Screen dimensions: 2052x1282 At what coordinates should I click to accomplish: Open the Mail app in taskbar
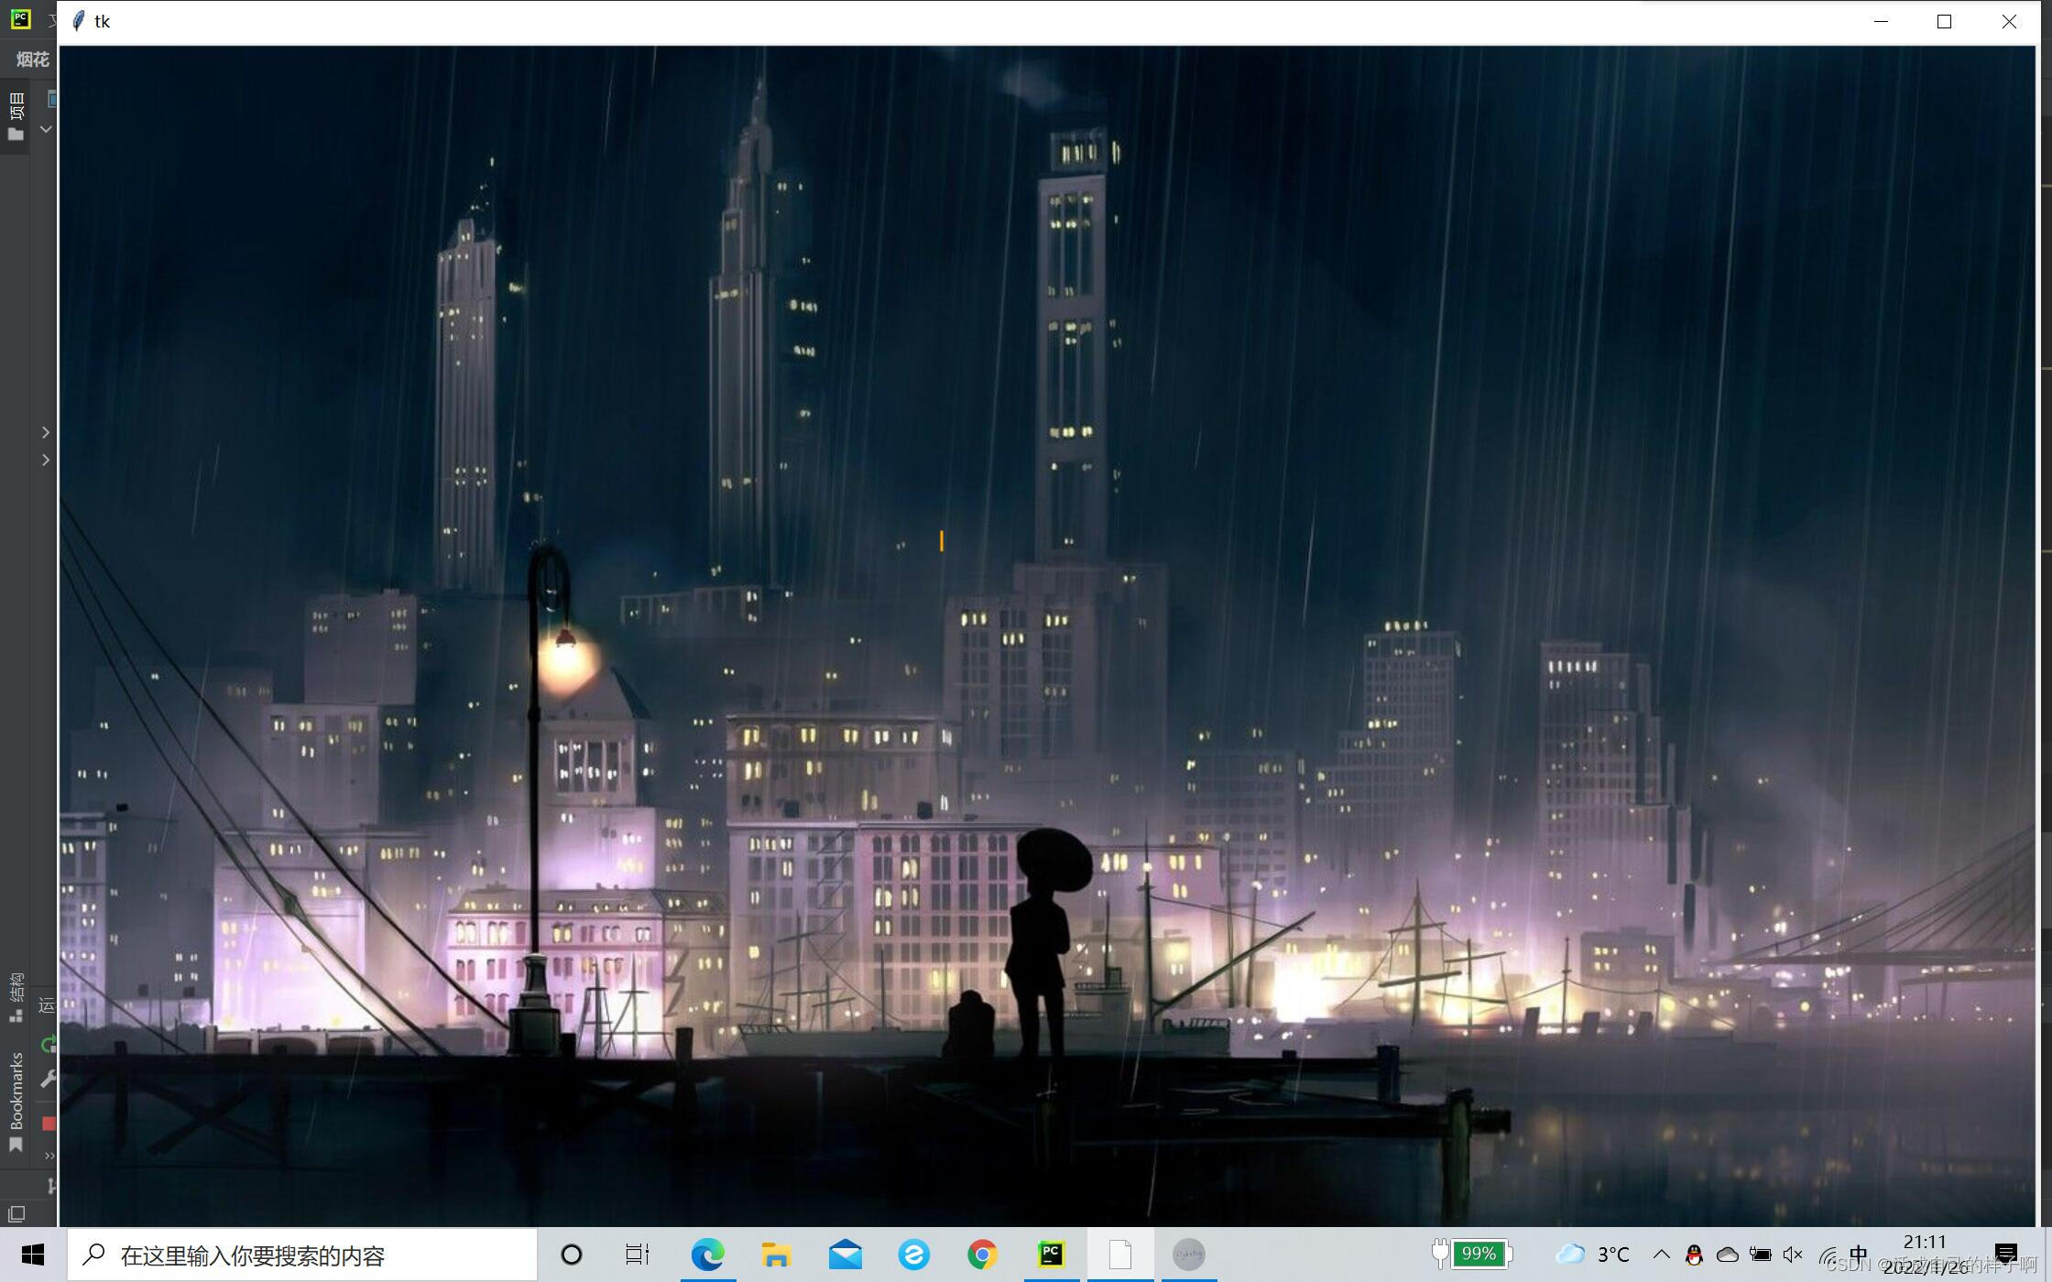(x=845, y=1254)
